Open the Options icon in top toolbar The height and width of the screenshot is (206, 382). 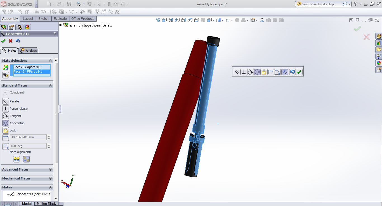(x=122, y=4)
